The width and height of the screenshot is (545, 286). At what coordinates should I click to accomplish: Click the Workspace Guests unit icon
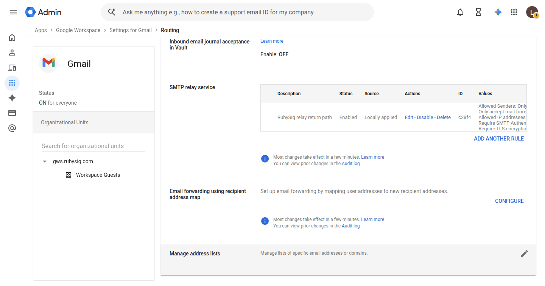tap(69, 175)
